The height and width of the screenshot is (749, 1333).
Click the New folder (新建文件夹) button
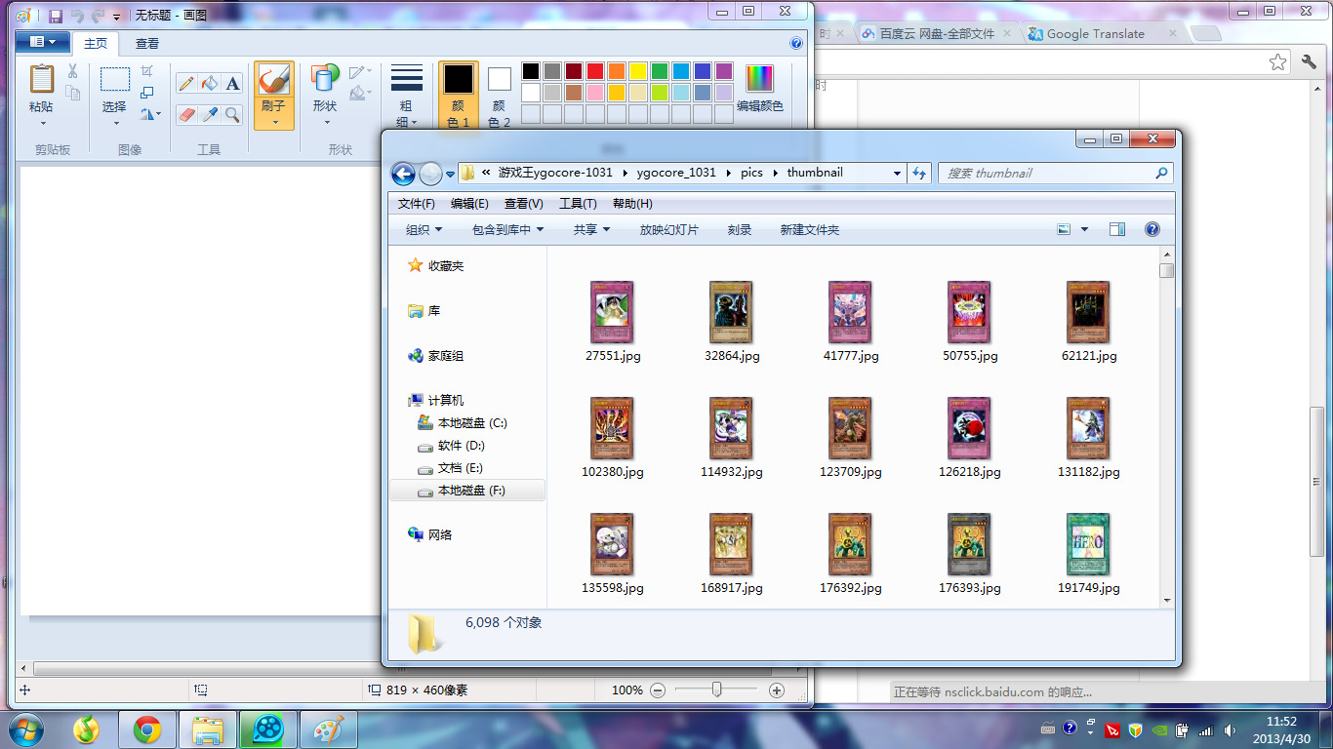(809, 230)
